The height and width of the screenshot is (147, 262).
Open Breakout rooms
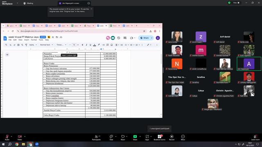159,137
